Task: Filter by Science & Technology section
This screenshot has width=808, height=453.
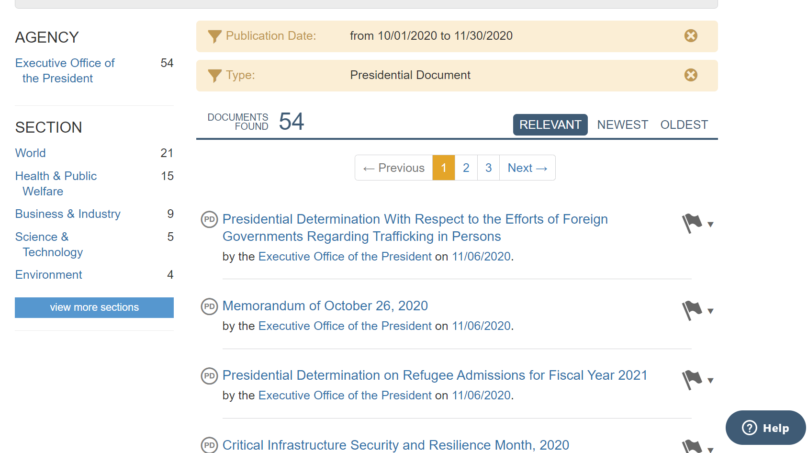Action: [49, 244]
